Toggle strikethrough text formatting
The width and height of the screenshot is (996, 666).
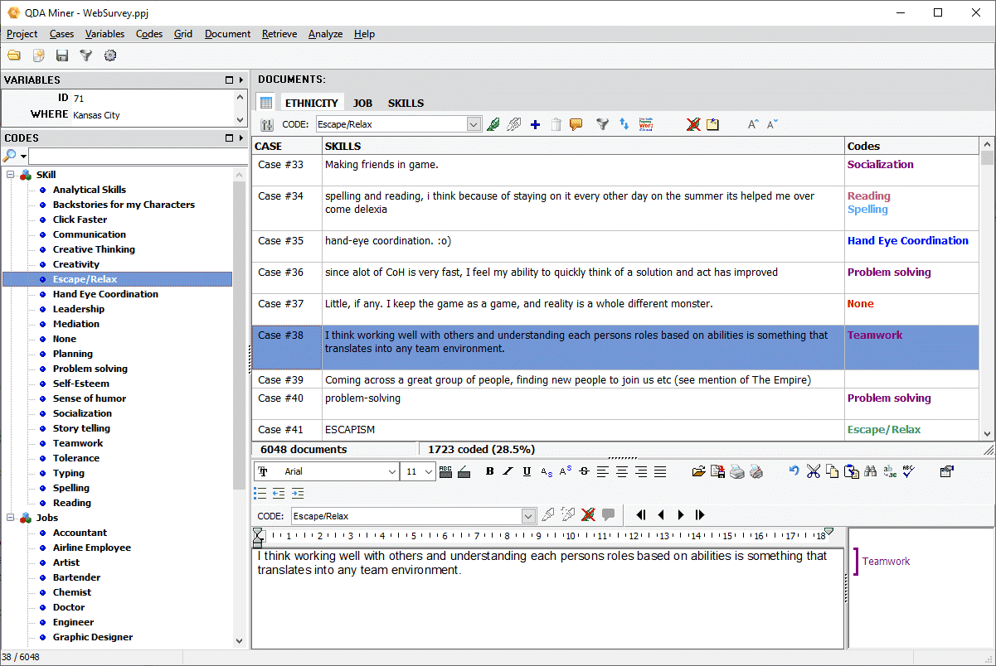[x=584, y=471]
